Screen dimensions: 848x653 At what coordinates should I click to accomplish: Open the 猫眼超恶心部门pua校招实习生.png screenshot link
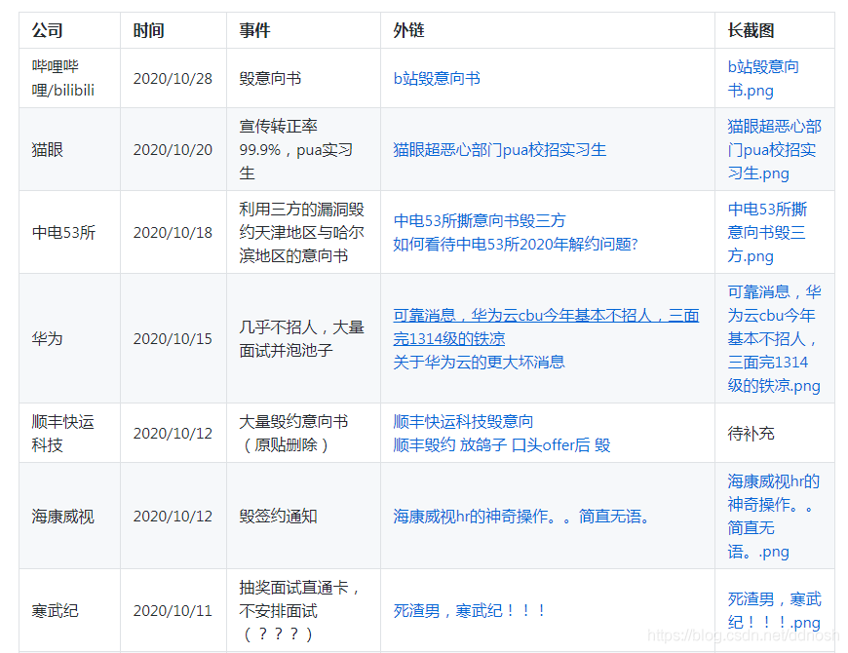pyautogui.click(x=775, y=150)
